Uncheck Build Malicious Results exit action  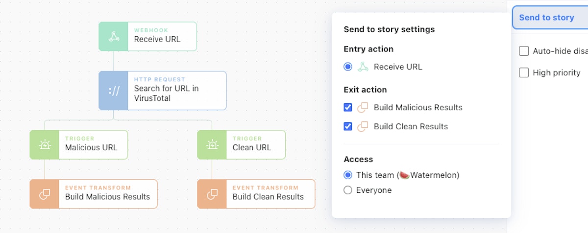coord(348,107)
